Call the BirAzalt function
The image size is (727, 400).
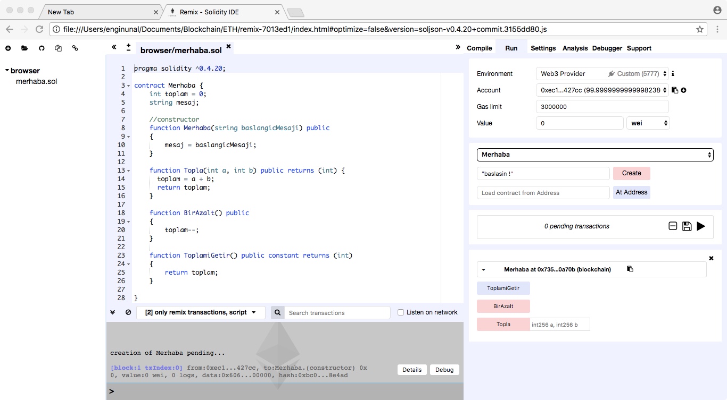click(x=503, y=307)
